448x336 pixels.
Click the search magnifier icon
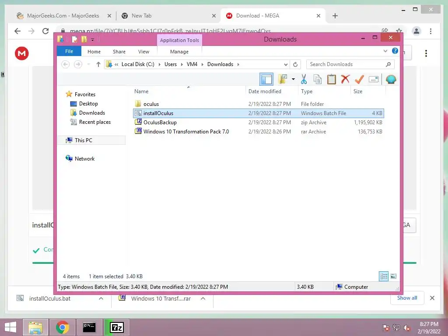pos(388,64)
